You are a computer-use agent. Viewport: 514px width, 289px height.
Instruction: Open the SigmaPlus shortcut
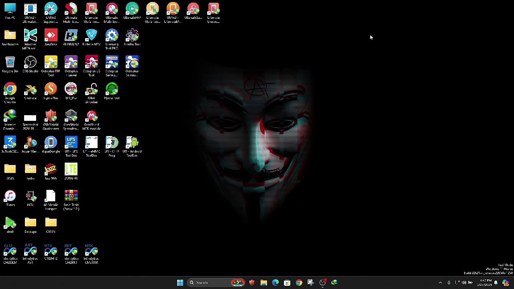click(51, 92)
